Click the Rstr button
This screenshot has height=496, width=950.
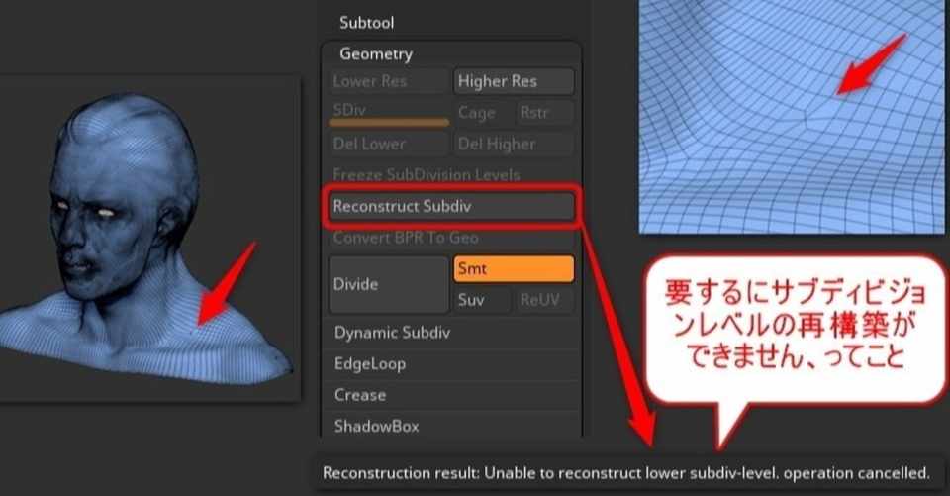[543, 113]
